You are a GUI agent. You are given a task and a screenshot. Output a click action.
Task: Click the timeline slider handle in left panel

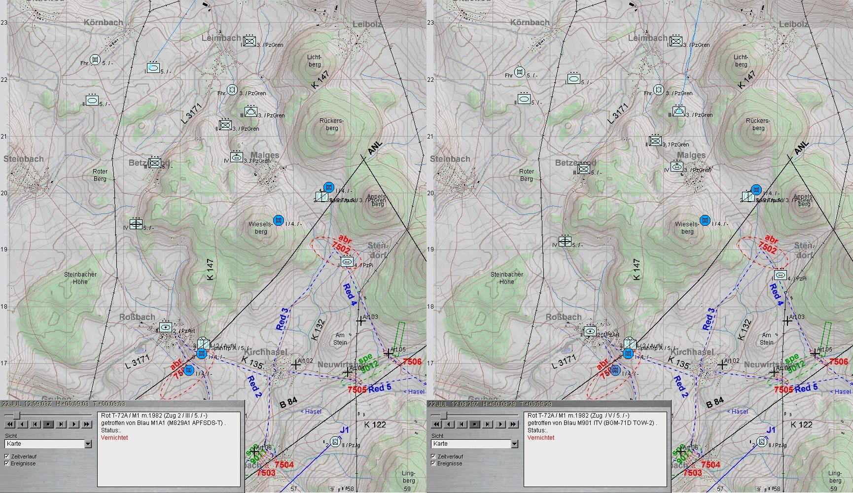[x=16, y=415]
